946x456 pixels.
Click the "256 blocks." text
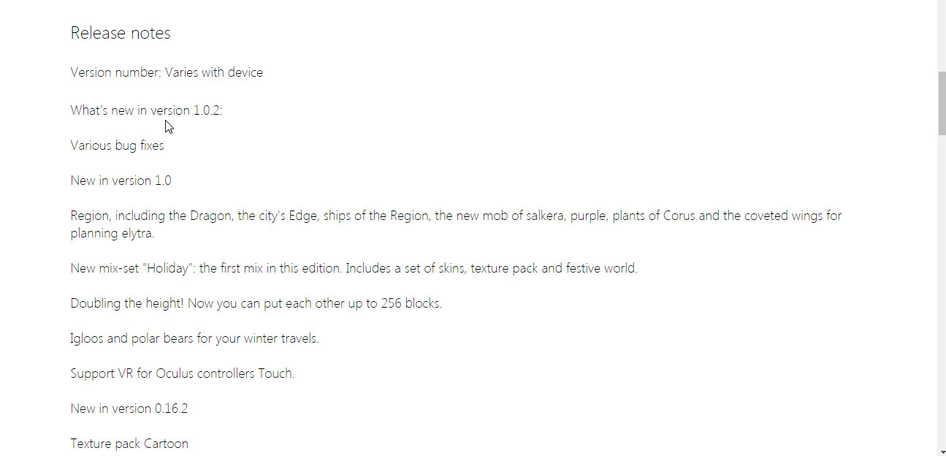tap(411, 303)
